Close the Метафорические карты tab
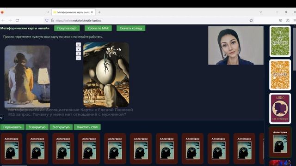The image size is (296, 166). click(92, 12)
